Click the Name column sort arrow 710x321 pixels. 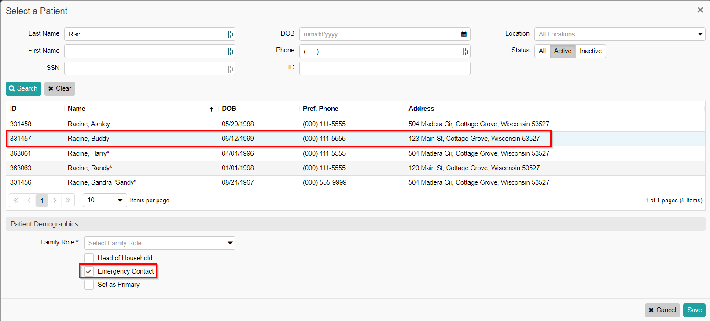point(211,109)
